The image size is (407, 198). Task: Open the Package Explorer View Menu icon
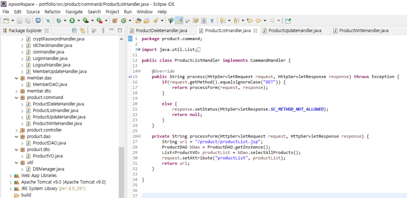[103, 31]
